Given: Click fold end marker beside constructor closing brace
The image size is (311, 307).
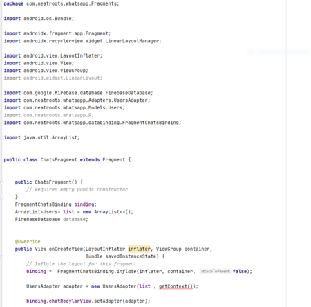Looking at the screenshot, I should 2,197.
